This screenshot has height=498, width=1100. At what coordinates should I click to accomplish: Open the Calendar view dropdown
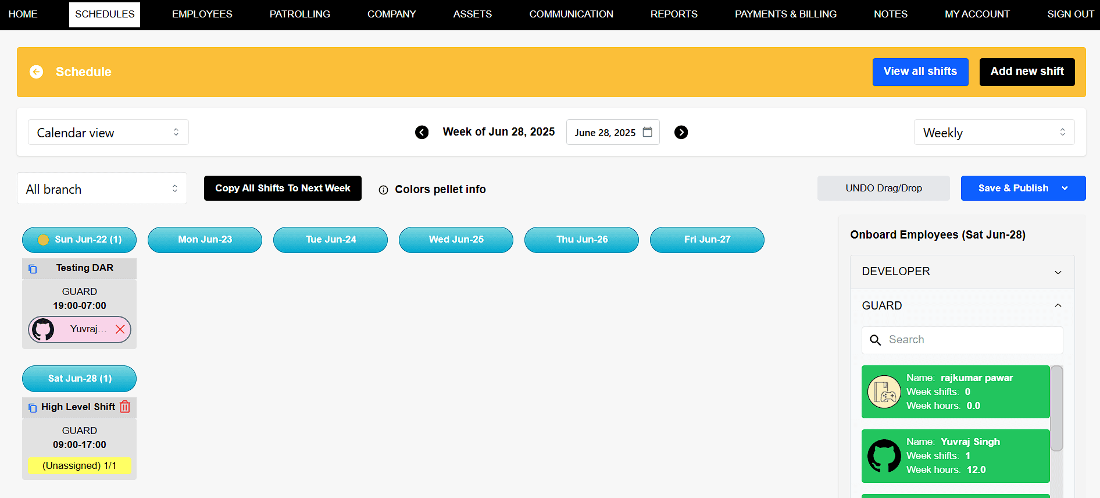pyautogui.click(x=108, y=132)
